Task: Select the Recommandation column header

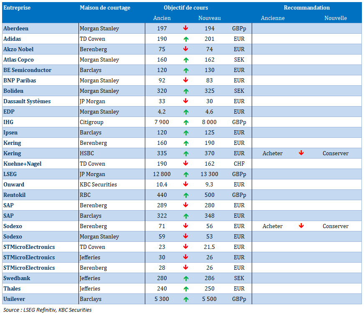Action: click(x=306, y=8)
